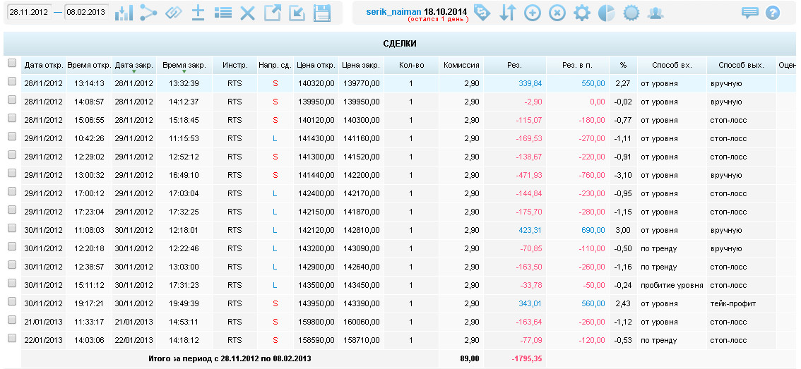Image resolution: width=801 pixels, height=369 pixels.
Task: Click the chain link icon
Action: tap(173, 13)
